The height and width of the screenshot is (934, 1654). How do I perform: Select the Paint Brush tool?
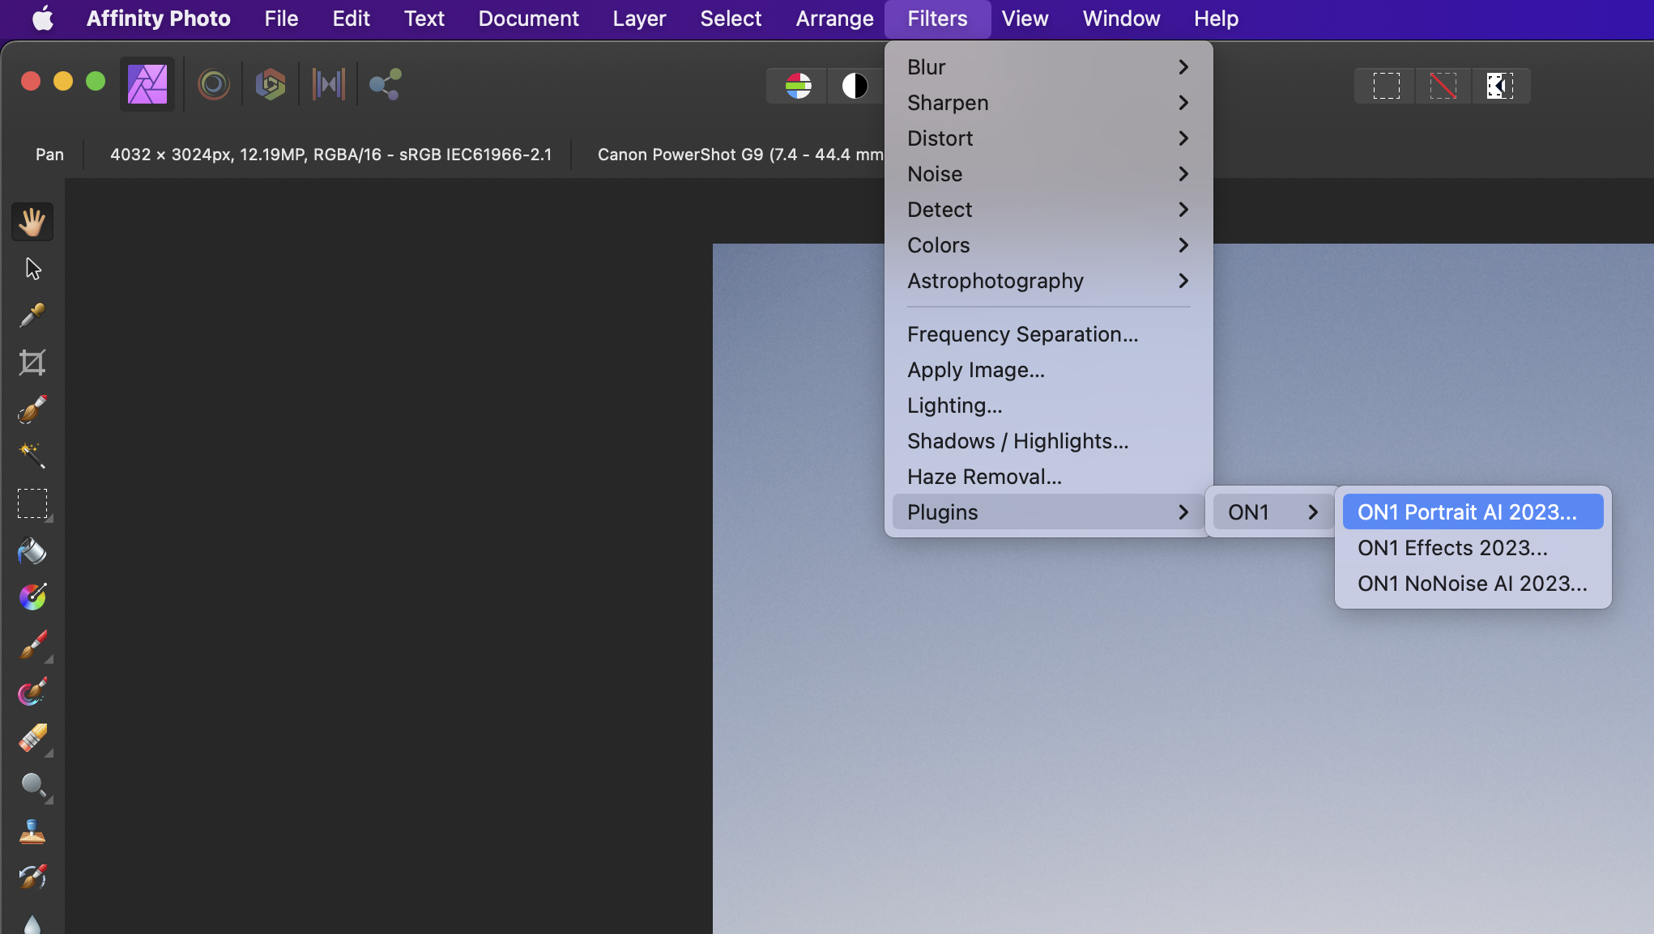point(32,645)
